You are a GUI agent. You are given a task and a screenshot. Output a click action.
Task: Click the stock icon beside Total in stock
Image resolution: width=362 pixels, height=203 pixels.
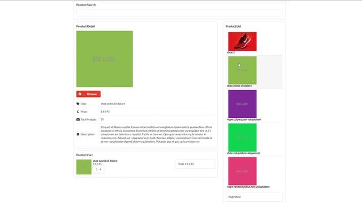tap(78, 120)
